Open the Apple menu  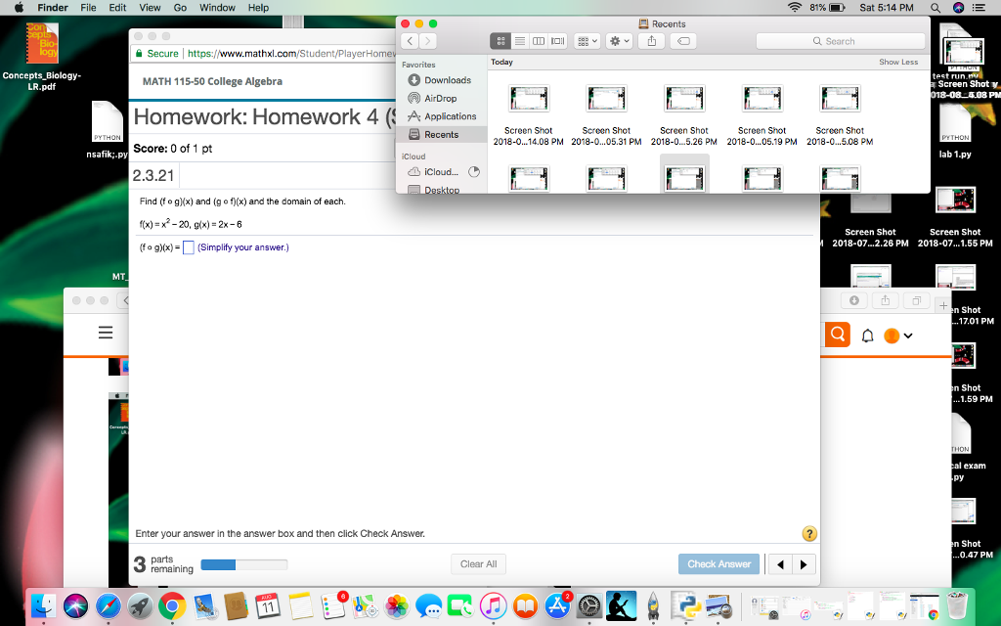[19, 8]
